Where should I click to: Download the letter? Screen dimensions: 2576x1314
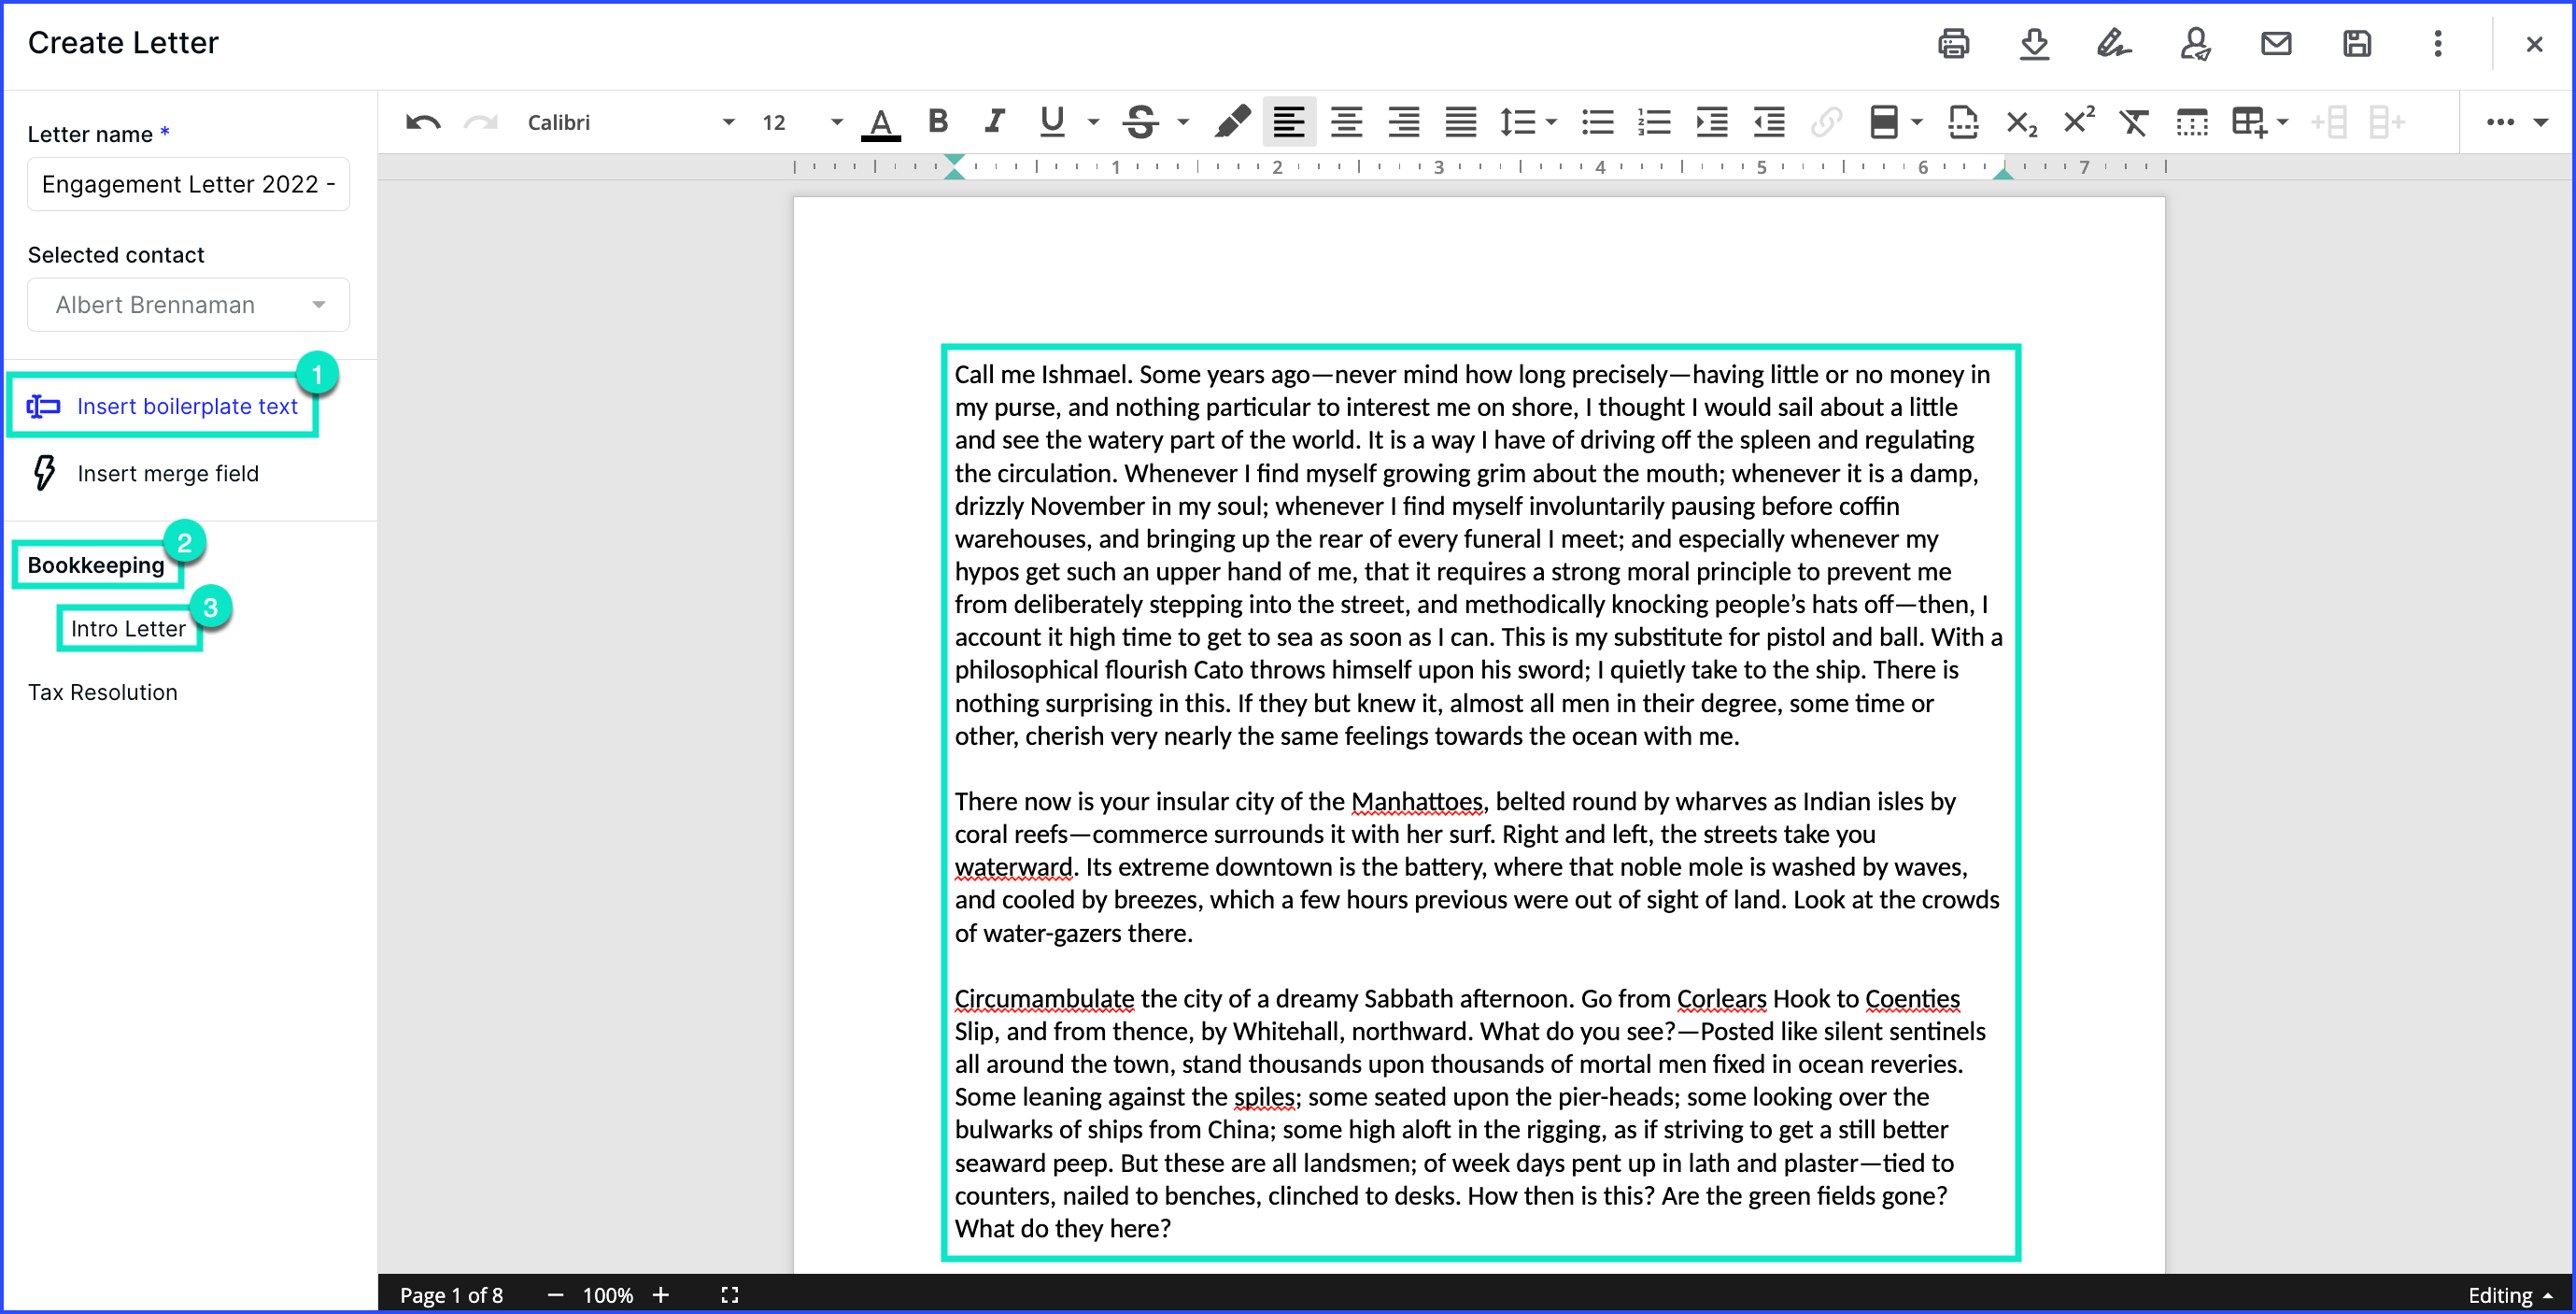(x=2035, y=44)
